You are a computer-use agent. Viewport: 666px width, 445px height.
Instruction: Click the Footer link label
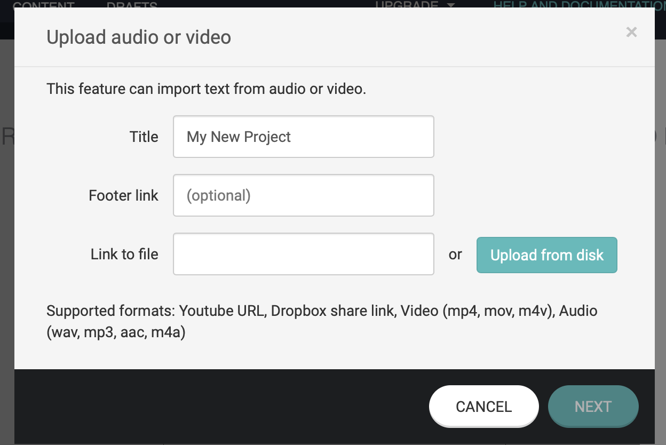click(x=124, y=196)
